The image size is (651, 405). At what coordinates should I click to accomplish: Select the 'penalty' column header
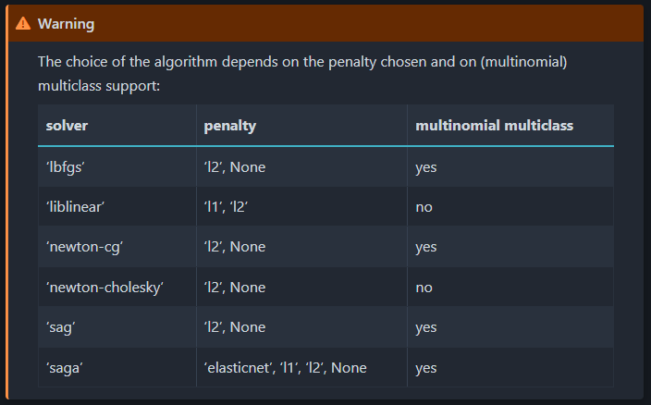[x=301, y=126]
